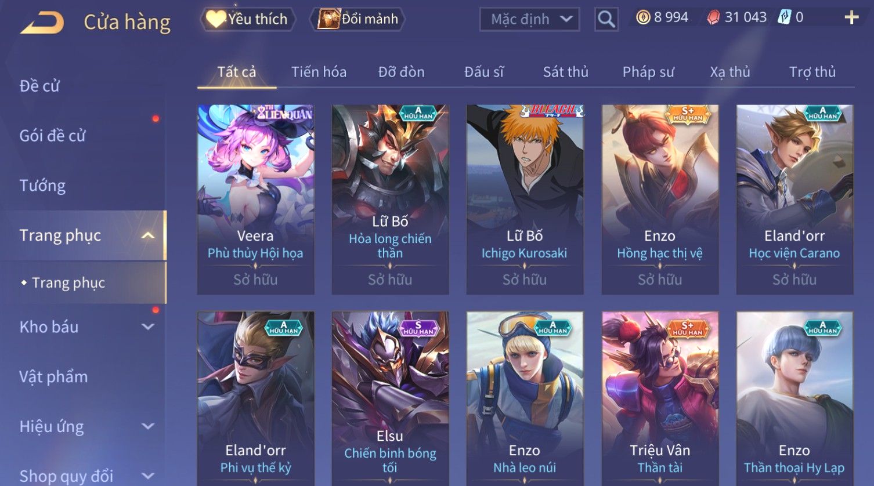The width and height of the screenshot is (874, 486).
Task: Switch to the Pháp sư tab
Action: point(648,72)
